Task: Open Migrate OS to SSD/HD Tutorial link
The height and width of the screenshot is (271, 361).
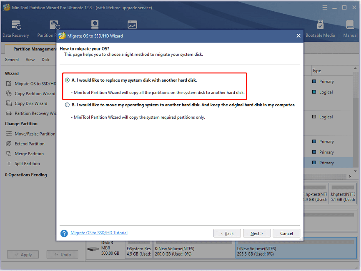Action: pyautogui.click(x=99, y=233)
